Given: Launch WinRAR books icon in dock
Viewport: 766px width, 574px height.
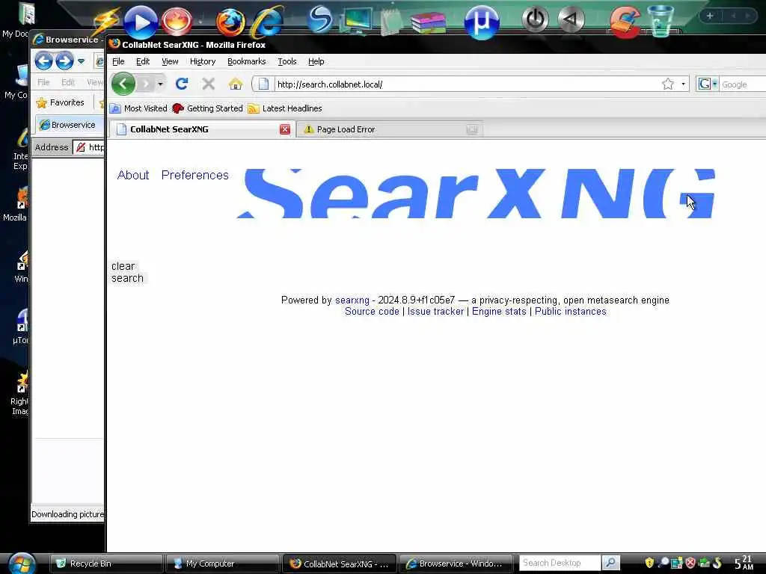Looking at the screenshot, I should [x=429, y=22].
